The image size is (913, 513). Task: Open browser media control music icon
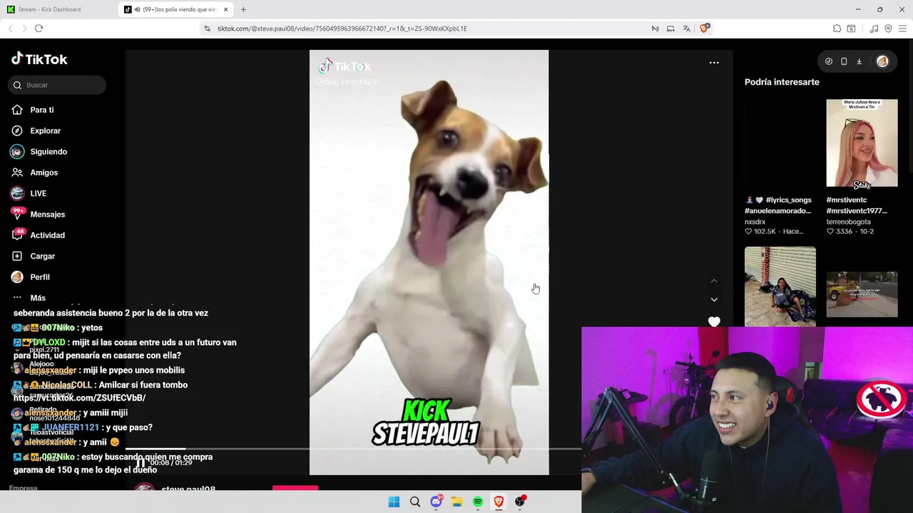click(874, 28)
